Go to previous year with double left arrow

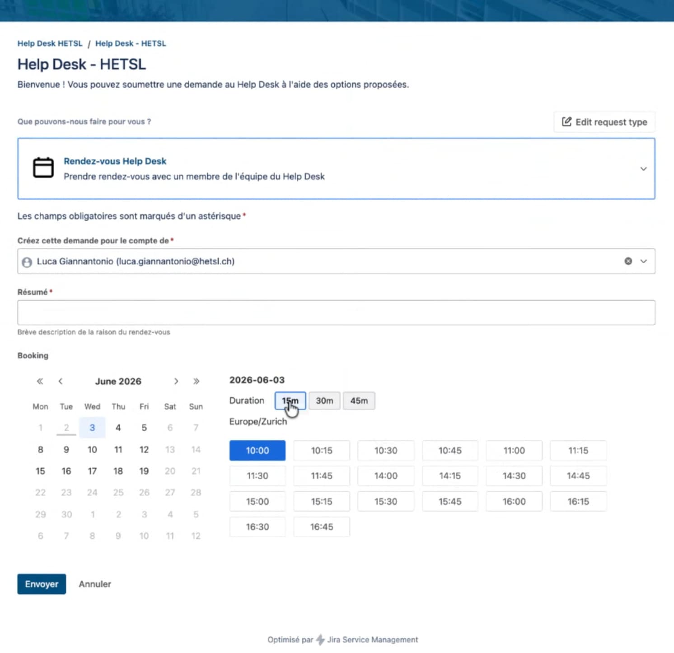(x=40, y=381)
